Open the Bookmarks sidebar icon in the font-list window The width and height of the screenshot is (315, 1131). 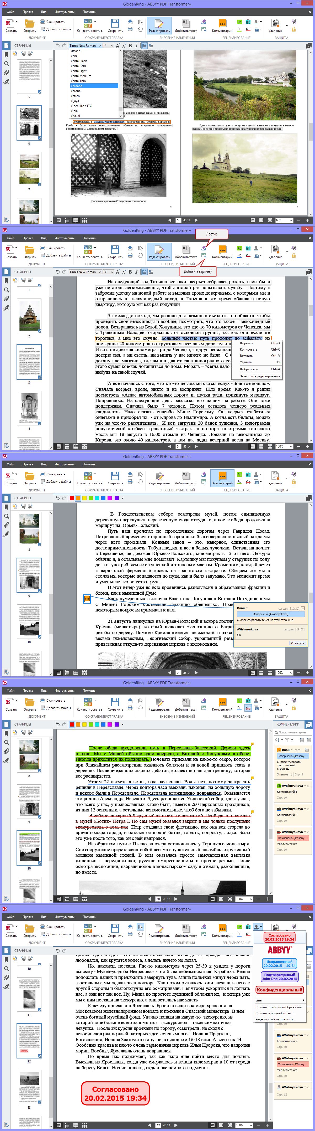click(6, 55)
